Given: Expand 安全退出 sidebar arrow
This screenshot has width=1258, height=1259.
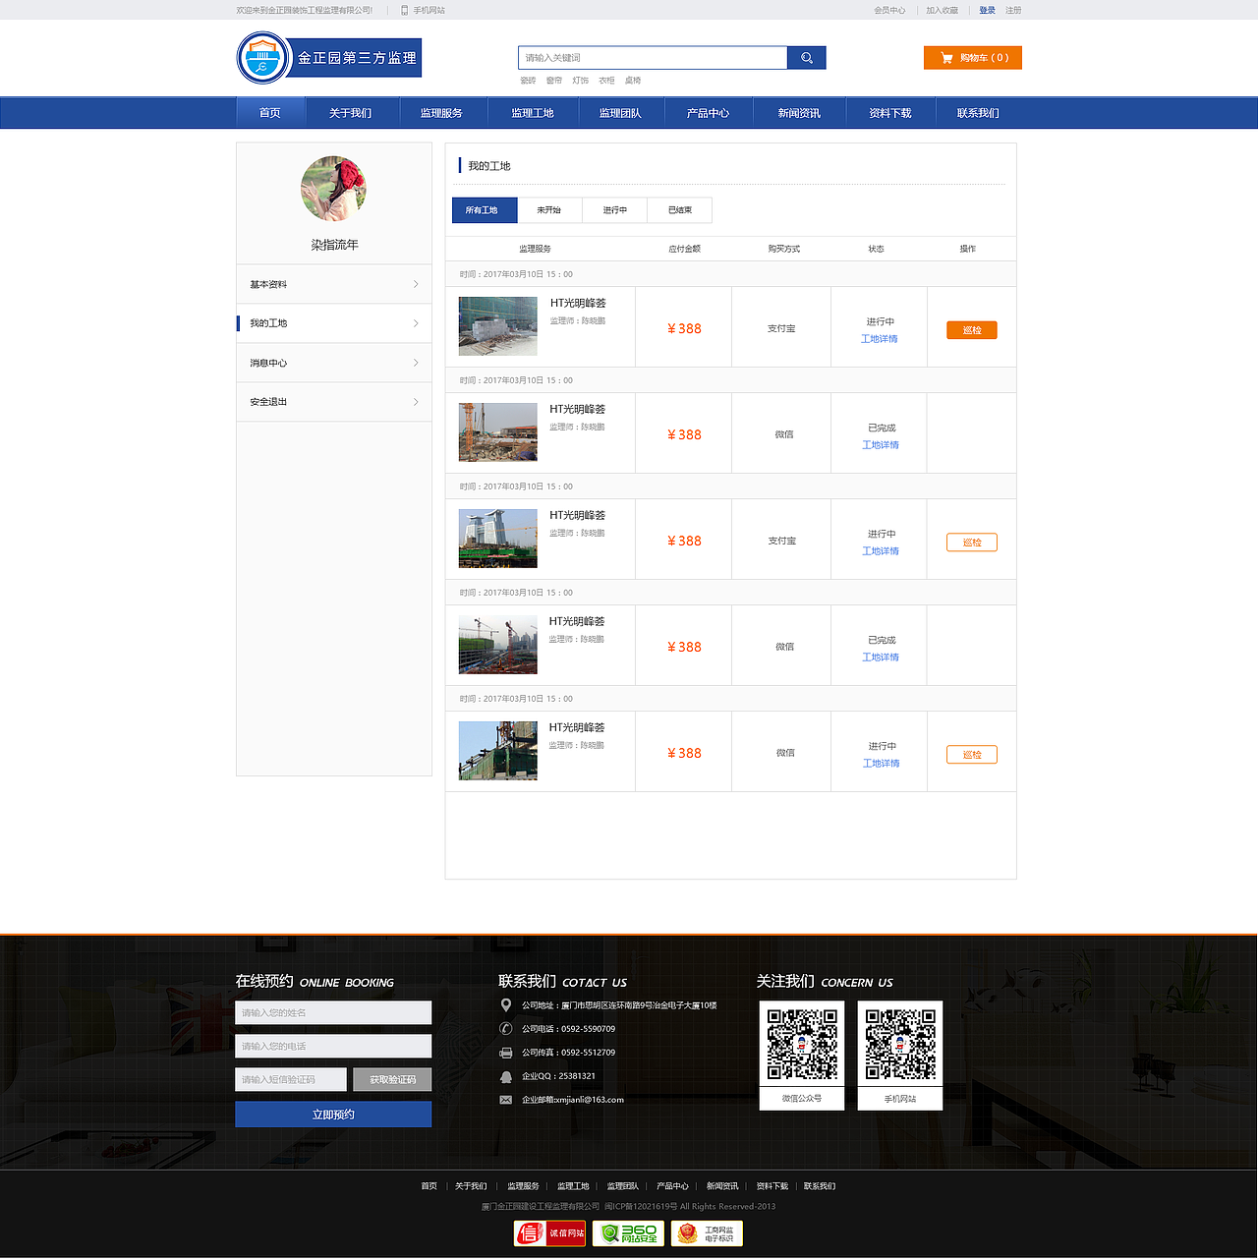Looking at the screenshot, I should [416, 402].
